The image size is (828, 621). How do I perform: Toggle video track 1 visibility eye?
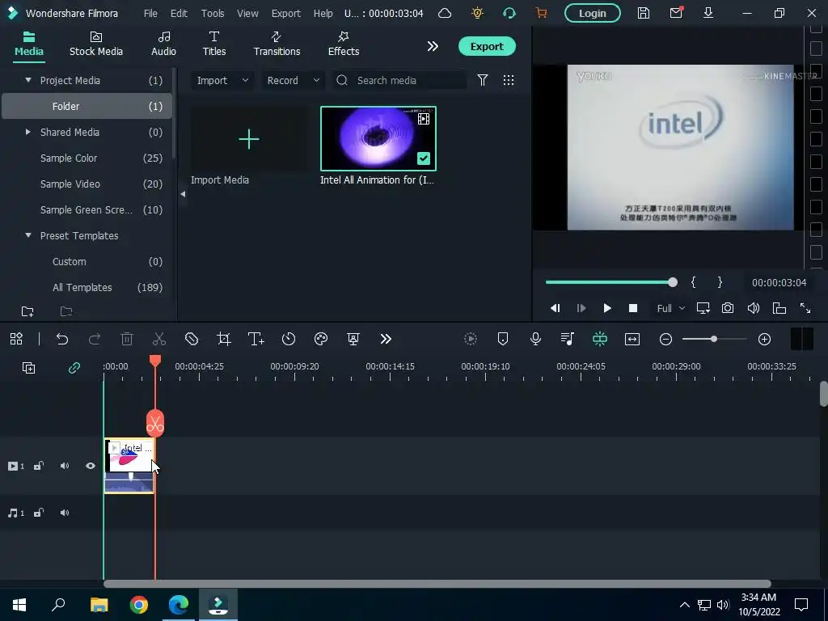point(91,466)
